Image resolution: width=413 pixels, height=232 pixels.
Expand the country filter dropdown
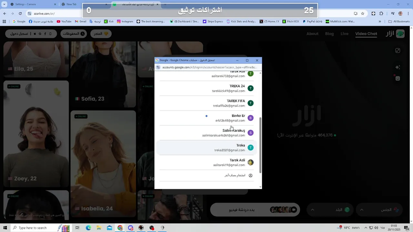pyautogui.click(x=330, y=210)
